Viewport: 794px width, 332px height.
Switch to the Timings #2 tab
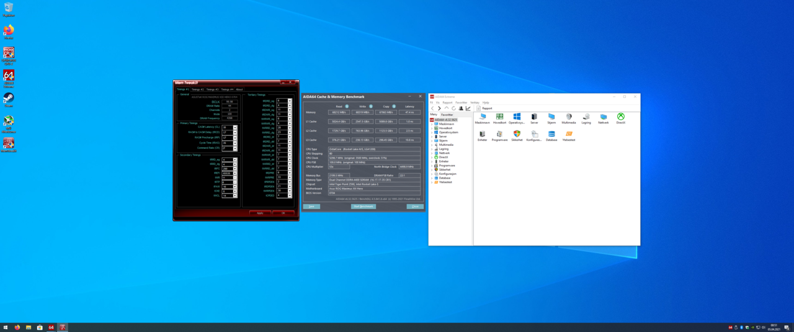(x=197, y=89)
